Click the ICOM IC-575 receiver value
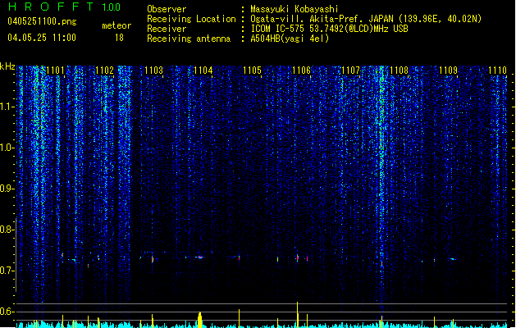This screenshot has width=516, height=328. tap(329, 29)
